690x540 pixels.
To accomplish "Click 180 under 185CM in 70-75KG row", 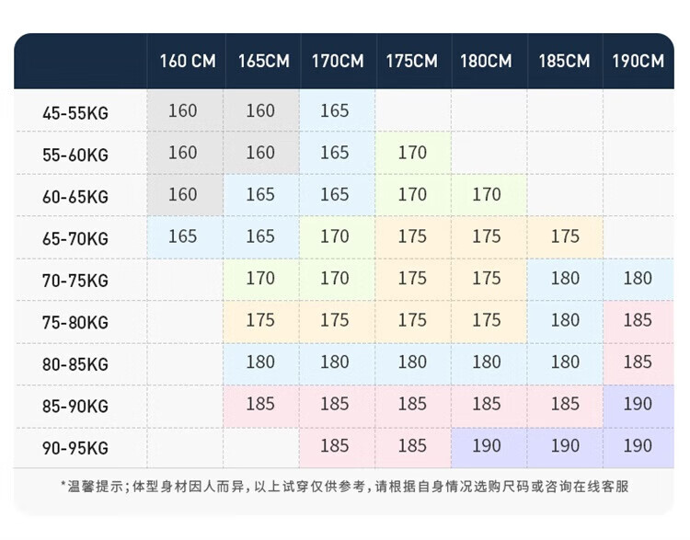I will pos(565,278).
